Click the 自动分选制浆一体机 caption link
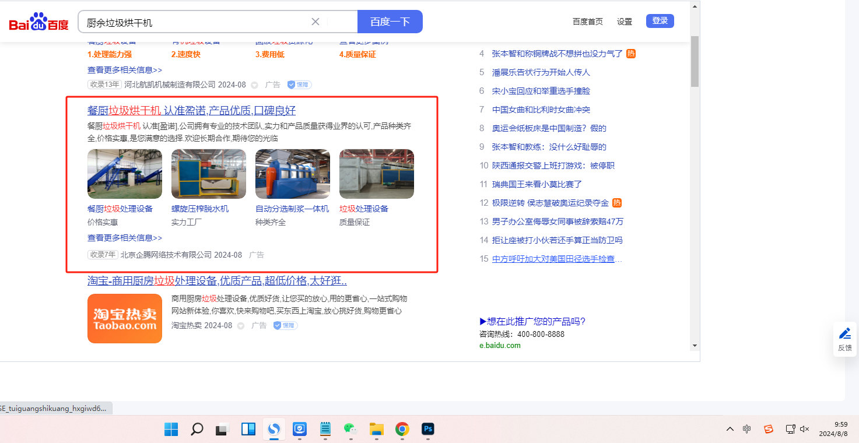This screenshot has height=443, width=859. 292,209
